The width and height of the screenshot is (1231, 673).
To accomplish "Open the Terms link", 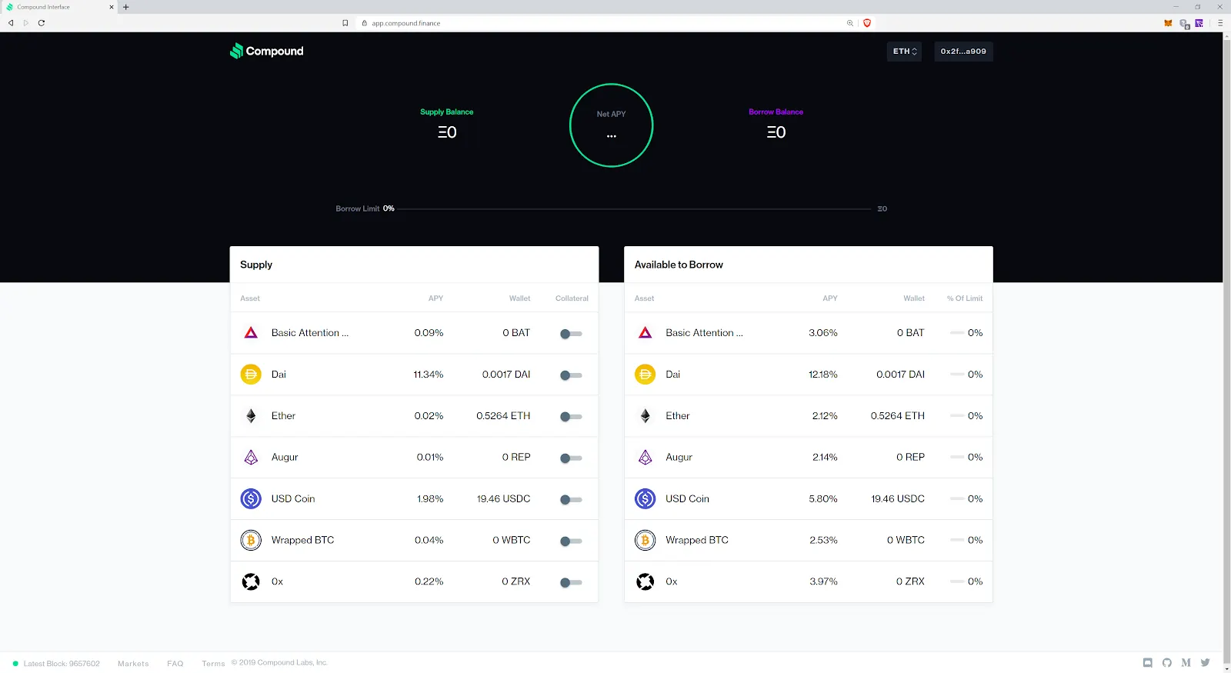I will (213, 664).
